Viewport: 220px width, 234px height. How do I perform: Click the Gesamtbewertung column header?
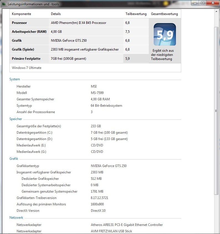pos(164,14)
